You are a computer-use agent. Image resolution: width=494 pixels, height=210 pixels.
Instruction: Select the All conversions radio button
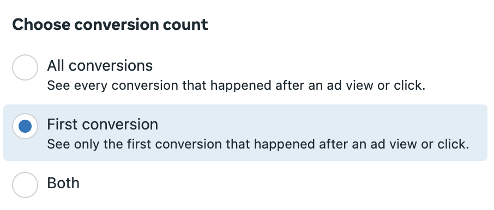(x=25, y=67)
